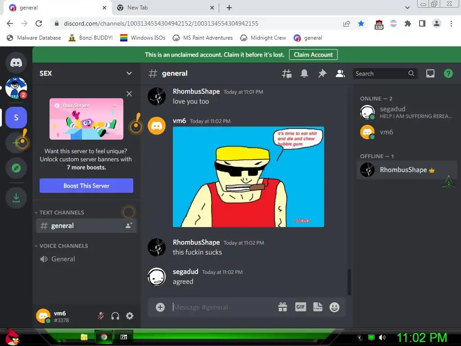Open Malware Database bookmark
This screenshot has height=346, width=461.
point(34,38)
